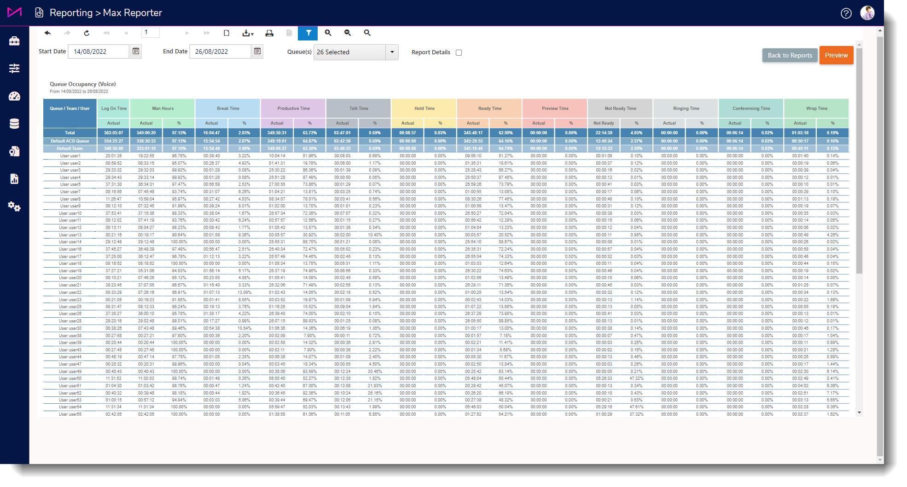Click the Man Hours column header
Viewport: 907px width, 487px height.
click(x=163, y=109)
